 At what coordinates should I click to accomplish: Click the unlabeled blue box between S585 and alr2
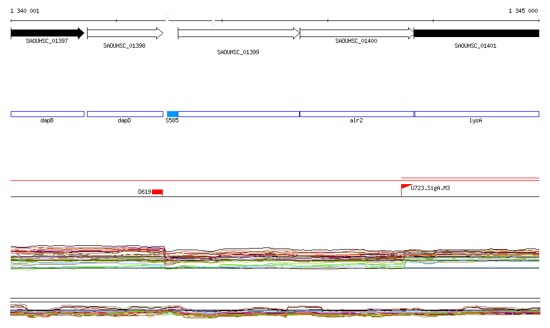[238, 114]
